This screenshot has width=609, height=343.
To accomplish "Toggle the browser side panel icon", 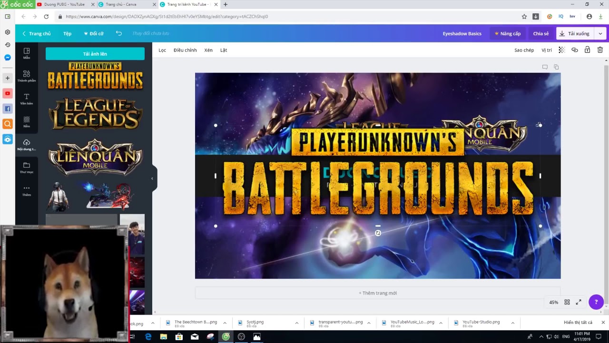I will (8, 16).
